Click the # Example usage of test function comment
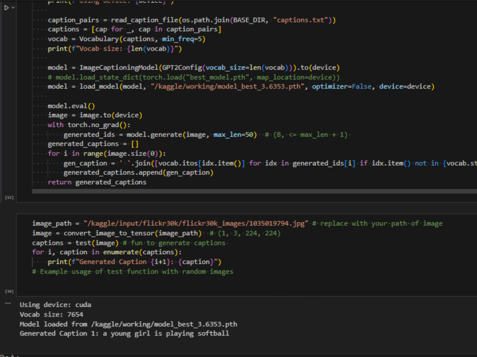This screenshot has width=477, height=357. pyautogui.click(x=133, y=271)
